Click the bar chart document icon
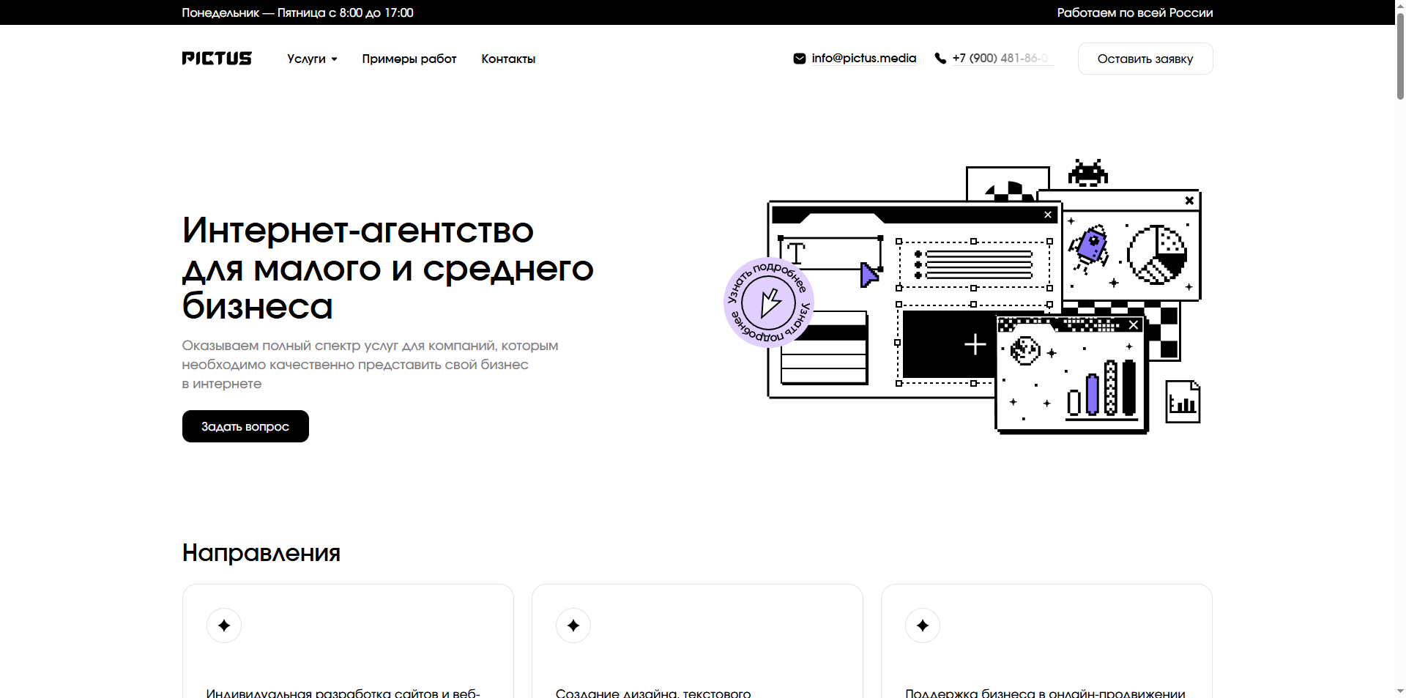 click(1183, 401)
